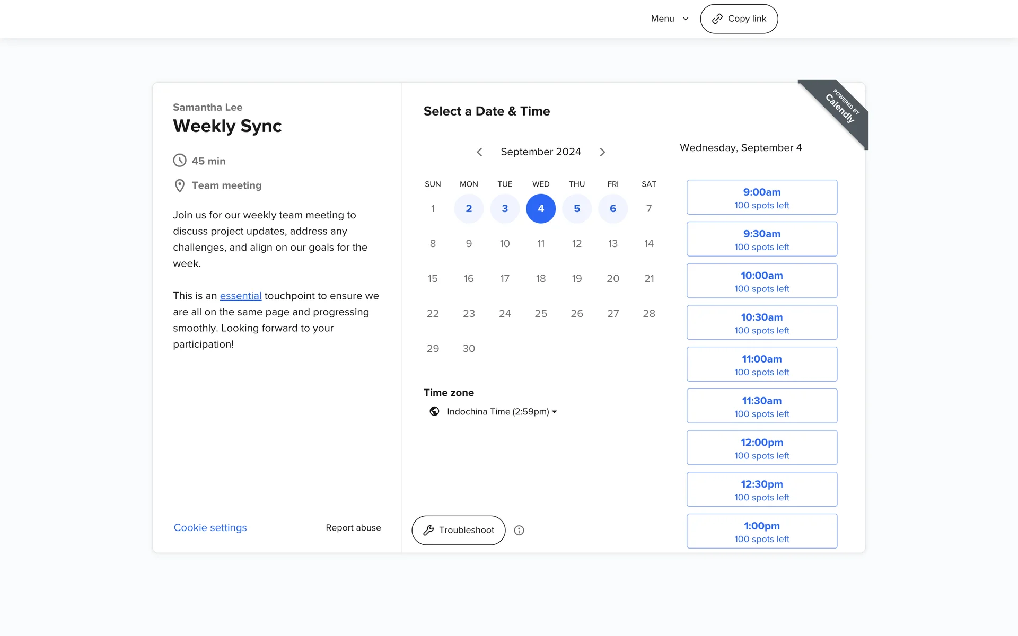Select Monday September 2
Viewport: 1018px width, 636px height.
point(469,209)
